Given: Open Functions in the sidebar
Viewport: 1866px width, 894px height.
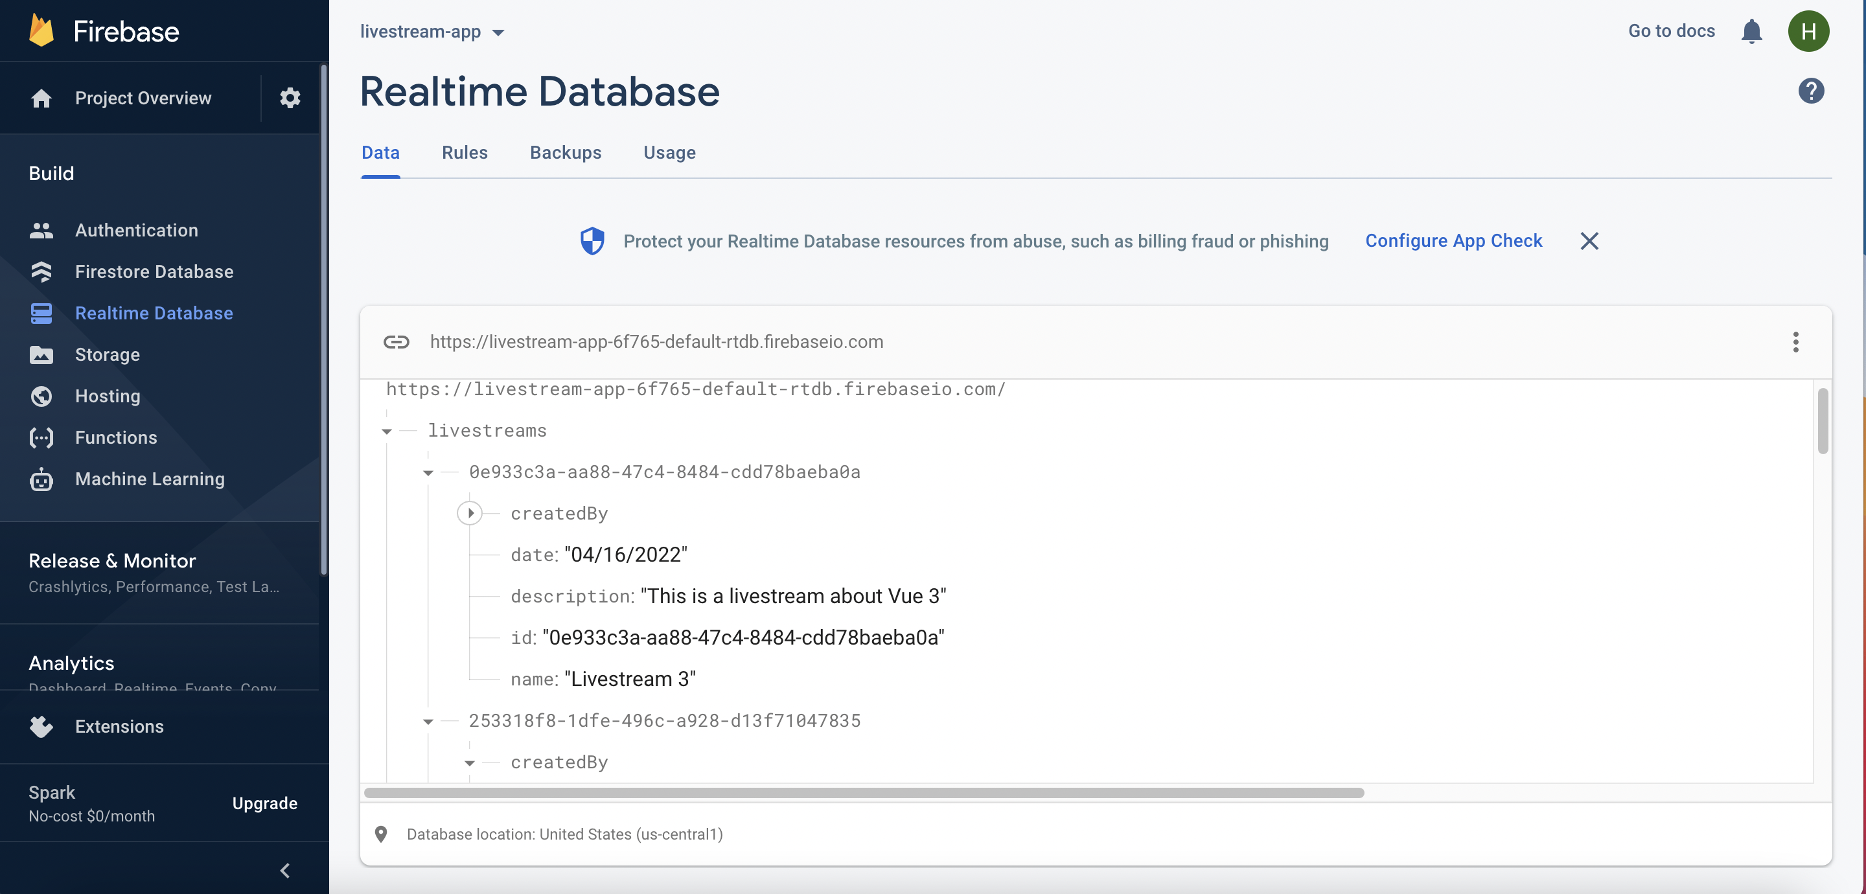Looking at the screenshot, I should pos(116,437).
